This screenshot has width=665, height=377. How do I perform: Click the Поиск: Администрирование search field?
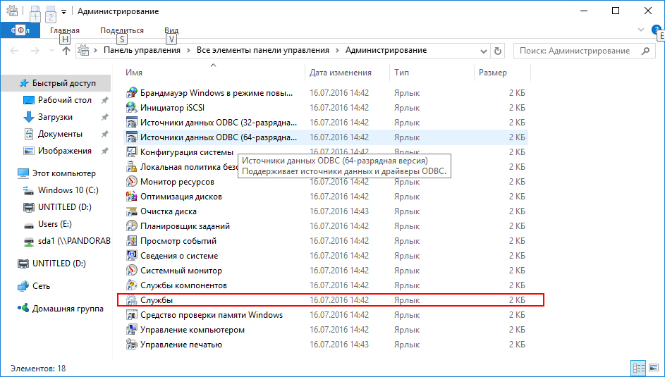pos(575,51)
